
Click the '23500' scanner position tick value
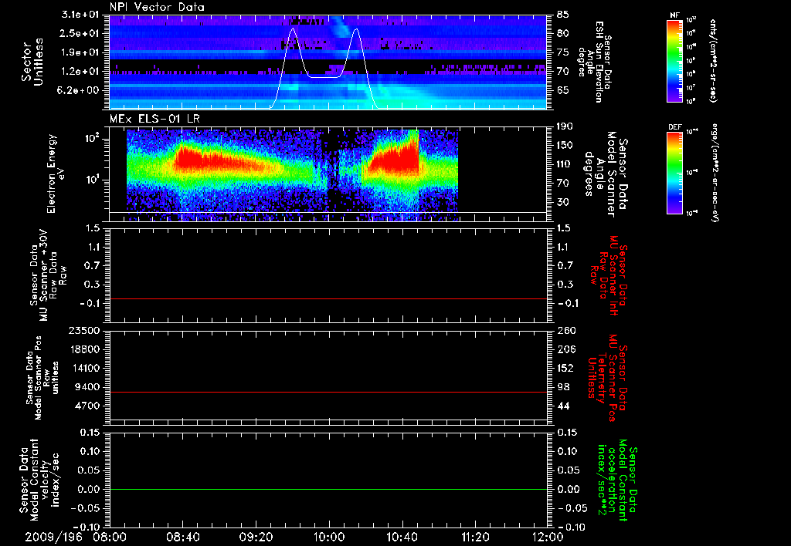tap(84, 330)
